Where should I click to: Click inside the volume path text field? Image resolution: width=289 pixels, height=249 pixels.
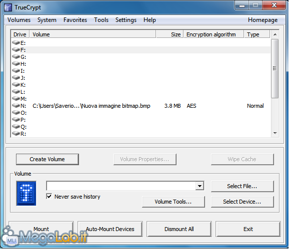coord(121,186)
